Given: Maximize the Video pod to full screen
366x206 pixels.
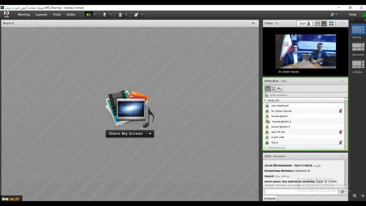Looking at the screenshot, I should [331, 24].
